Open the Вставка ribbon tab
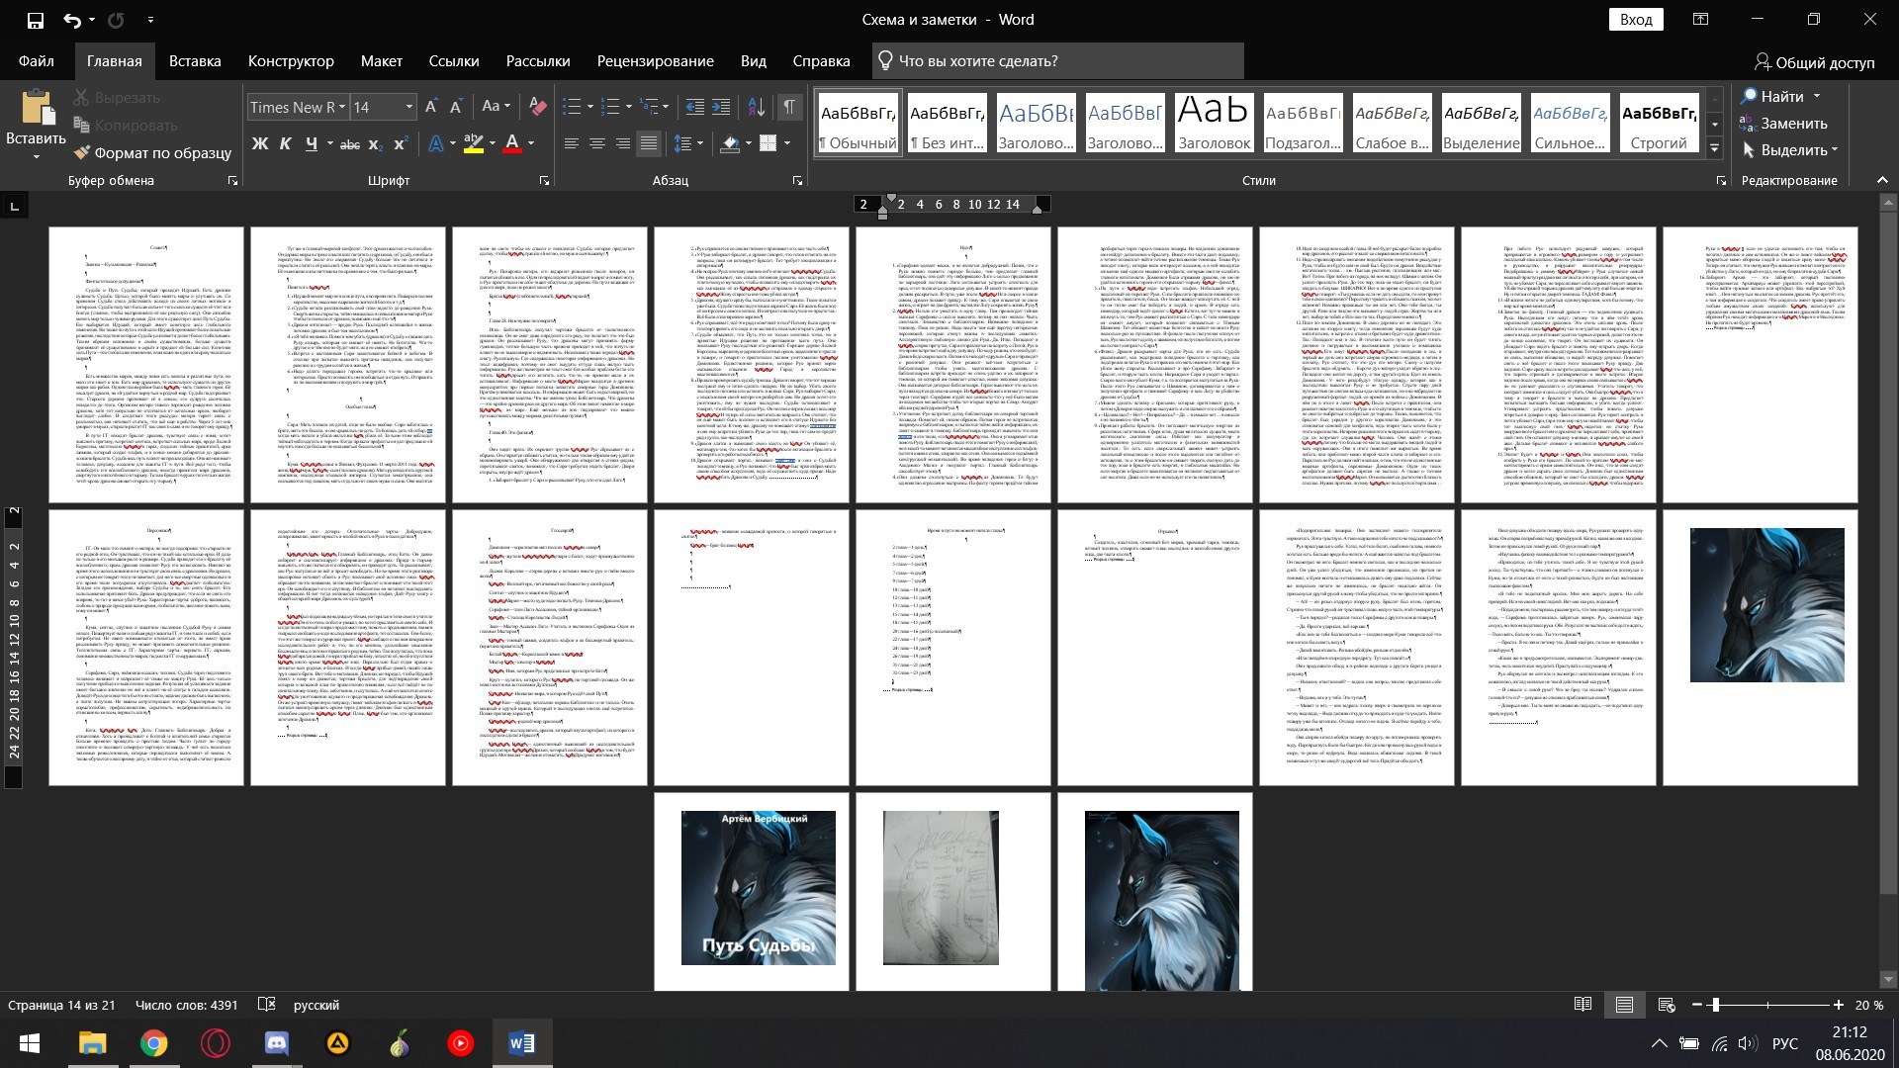The image size is (1899, 1068). tap(195, 60)
